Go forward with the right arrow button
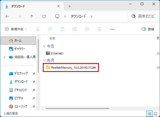 pos(20,16)
